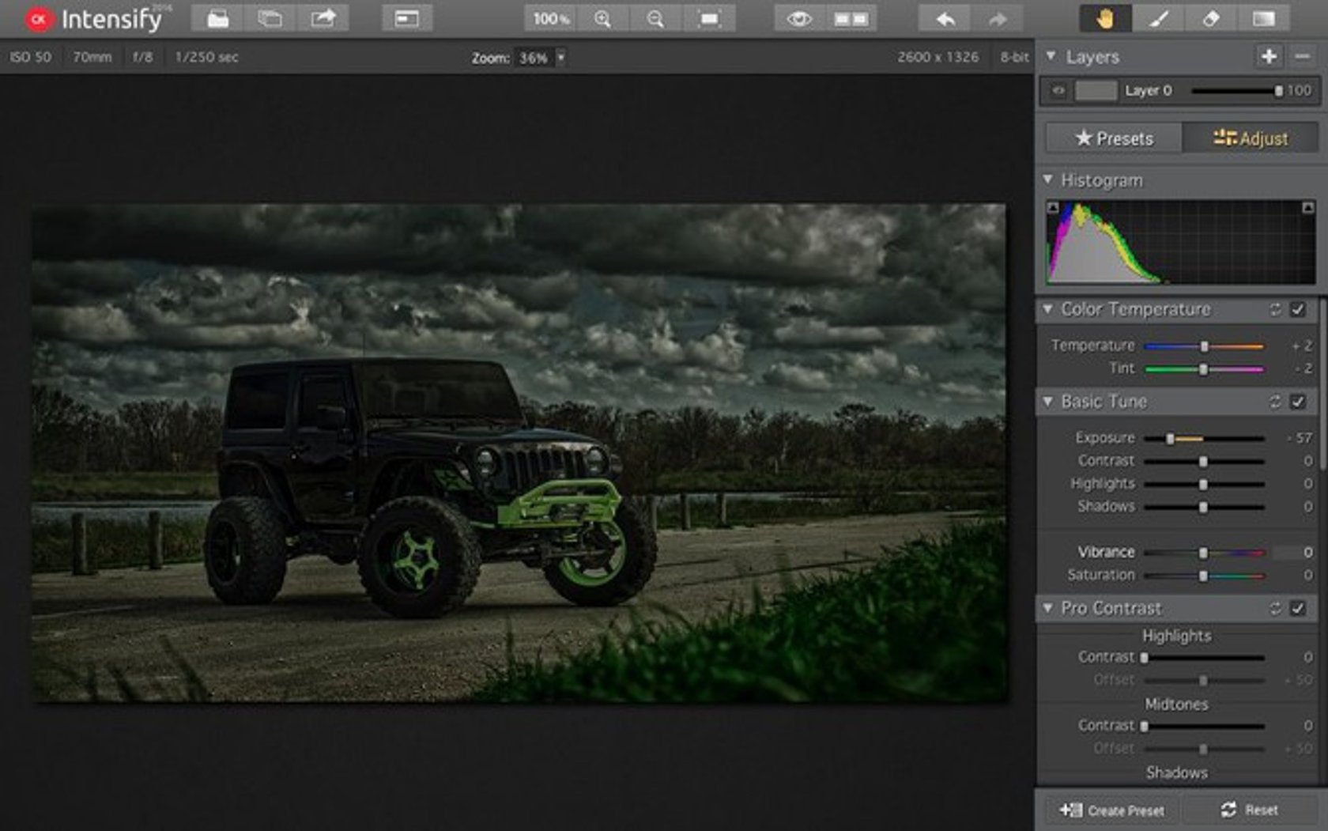Click the Create Preset button
Image resolution: width=1328 pixels, height=831 pixels.
click(1110, 810)
